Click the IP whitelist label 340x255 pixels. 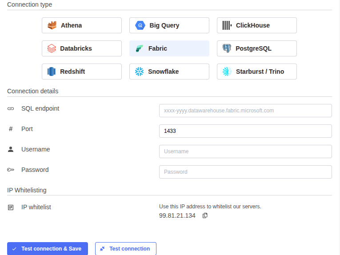click(36, 207)
